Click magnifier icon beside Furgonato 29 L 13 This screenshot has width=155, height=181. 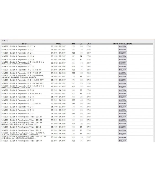(x=2, y=49)
